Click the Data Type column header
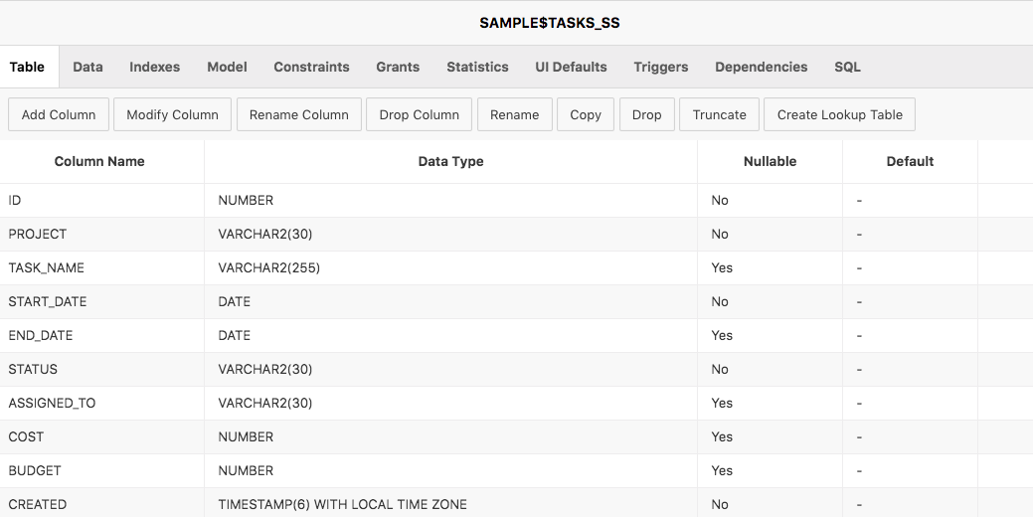 coord(450,161)
